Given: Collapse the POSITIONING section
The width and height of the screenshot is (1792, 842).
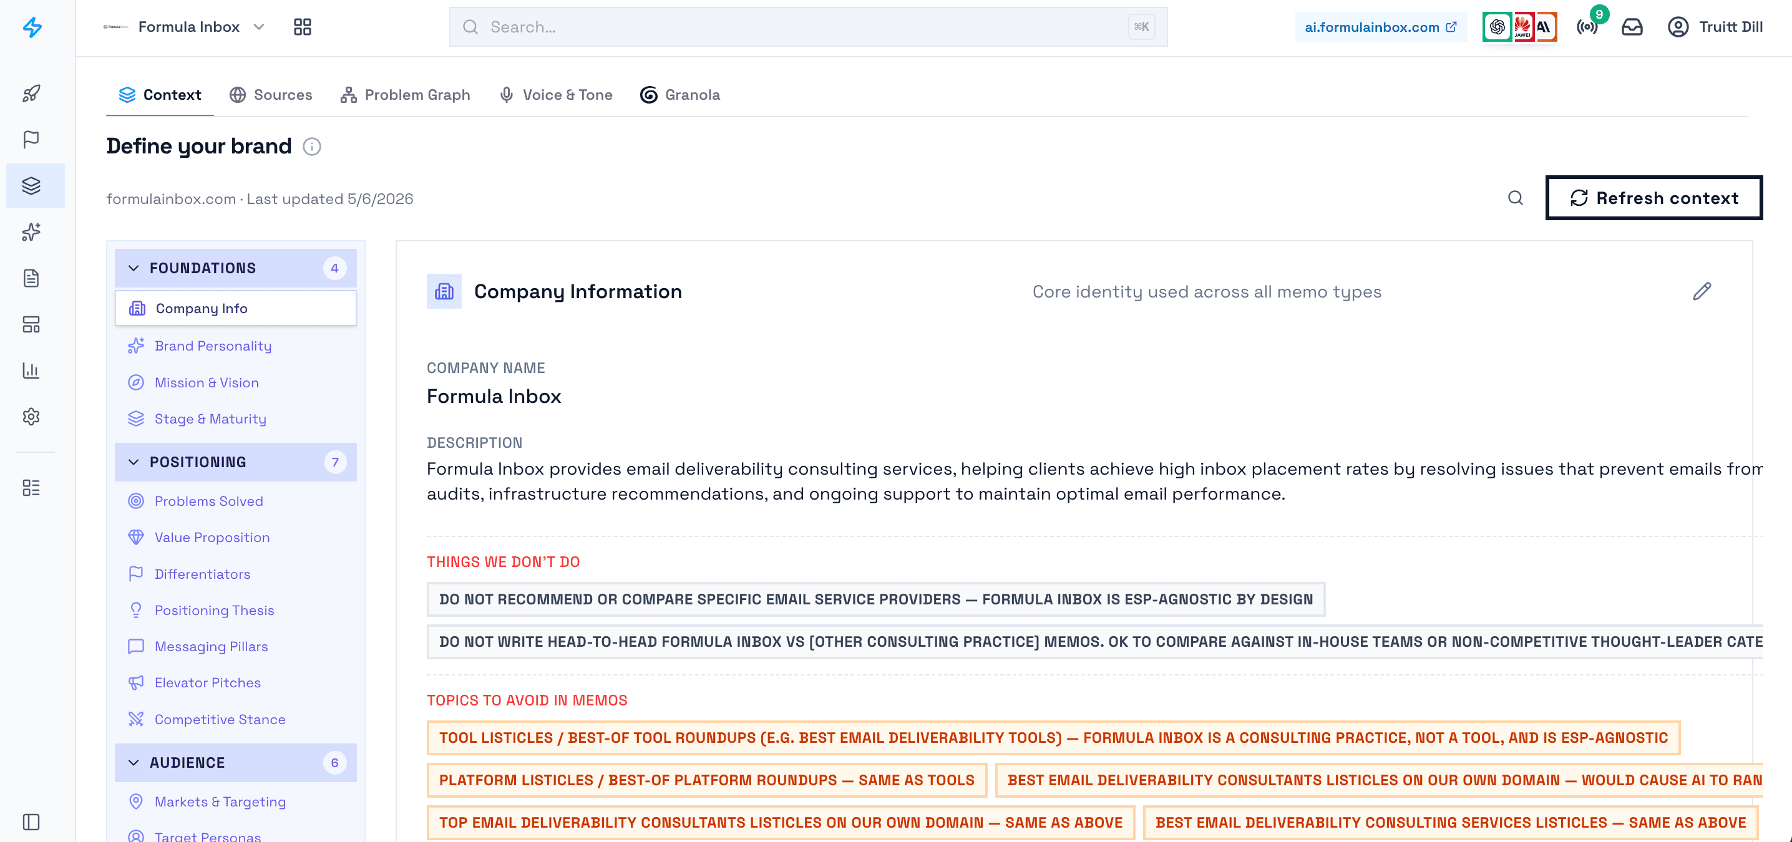Looking at the screenshot, I should (x=236, y=462).
